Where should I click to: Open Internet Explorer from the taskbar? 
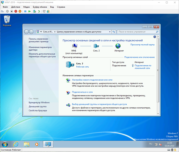point(15,144)
